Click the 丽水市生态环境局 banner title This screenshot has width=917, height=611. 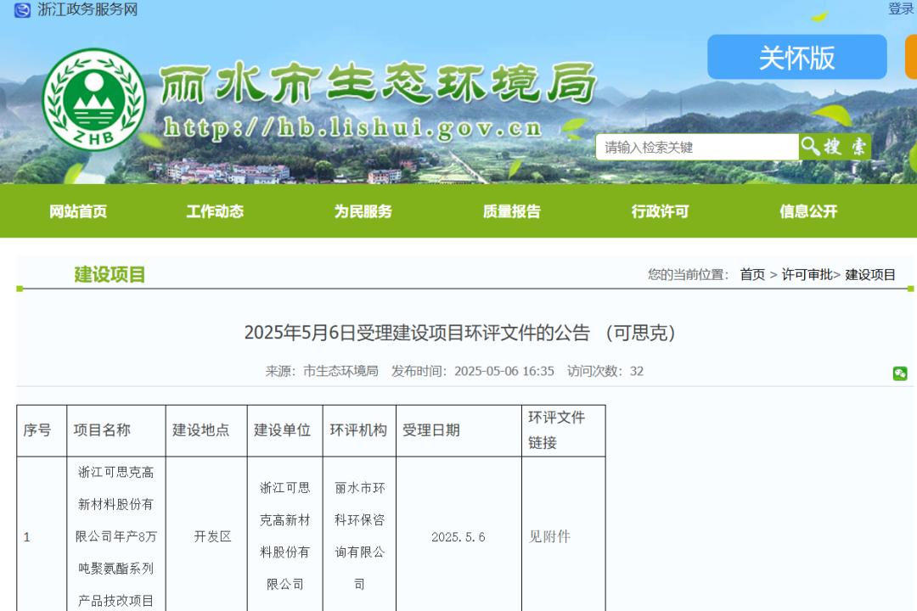[378, 87]
